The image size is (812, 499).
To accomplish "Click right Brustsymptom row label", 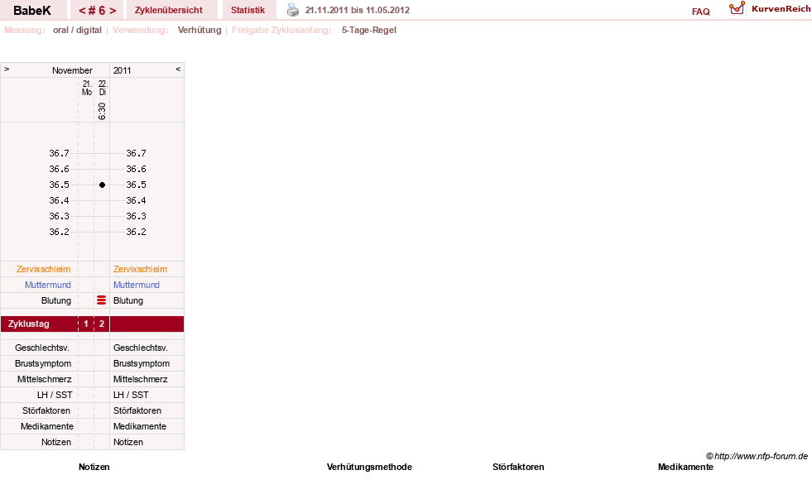I will pyautogui.click(x=142, y=363).
